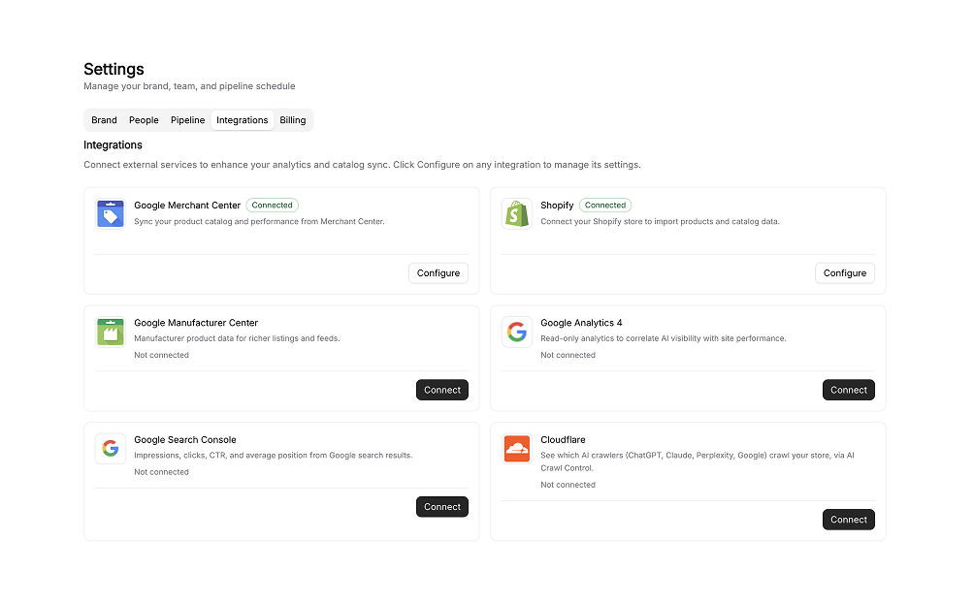974x603 pixels.
Task: Connect Google Manufacturer Center
Action: pos(442,390)
